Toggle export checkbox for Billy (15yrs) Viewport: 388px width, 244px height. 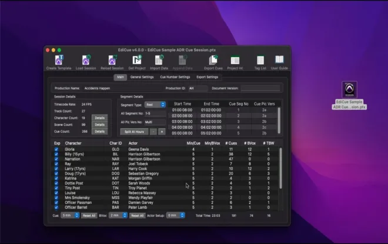pyautogui.click(x=56, y=154)
